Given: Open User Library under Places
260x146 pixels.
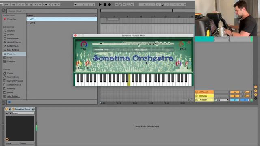Looking at the screenshot, I should coord(13,77).
